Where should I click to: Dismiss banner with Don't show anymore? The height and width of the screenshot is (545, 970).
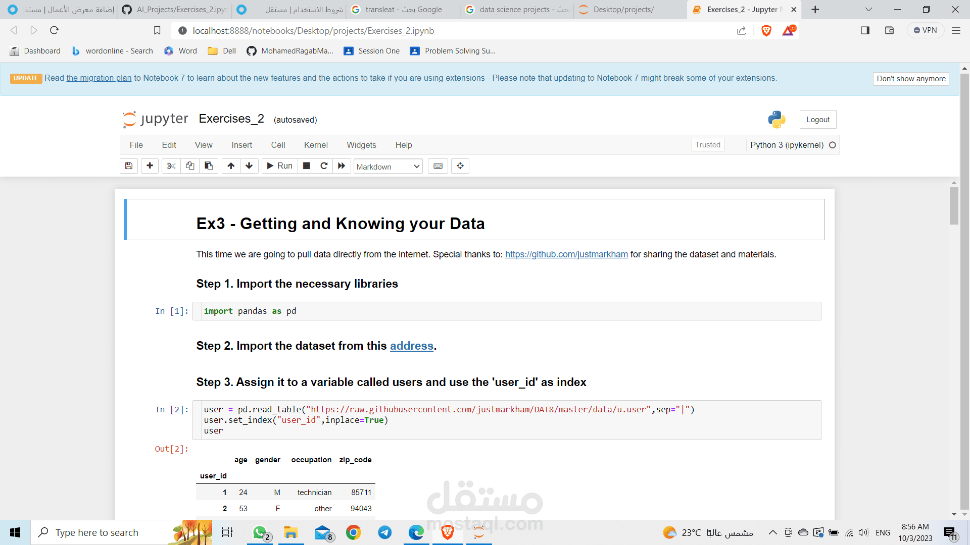pos(911,79)
